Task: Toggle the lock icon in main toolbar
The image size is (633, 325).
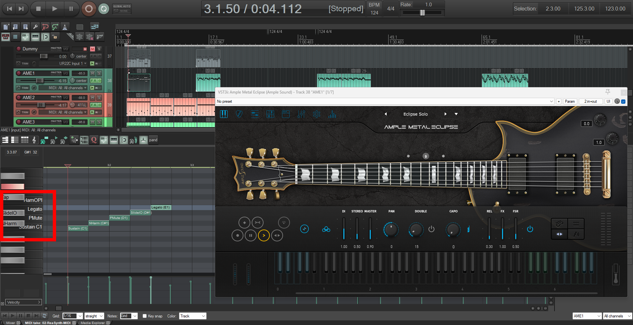Action: click(55, 37)
